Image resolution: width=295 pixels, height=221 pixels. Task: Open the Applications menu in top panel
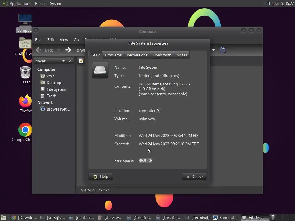20,3
